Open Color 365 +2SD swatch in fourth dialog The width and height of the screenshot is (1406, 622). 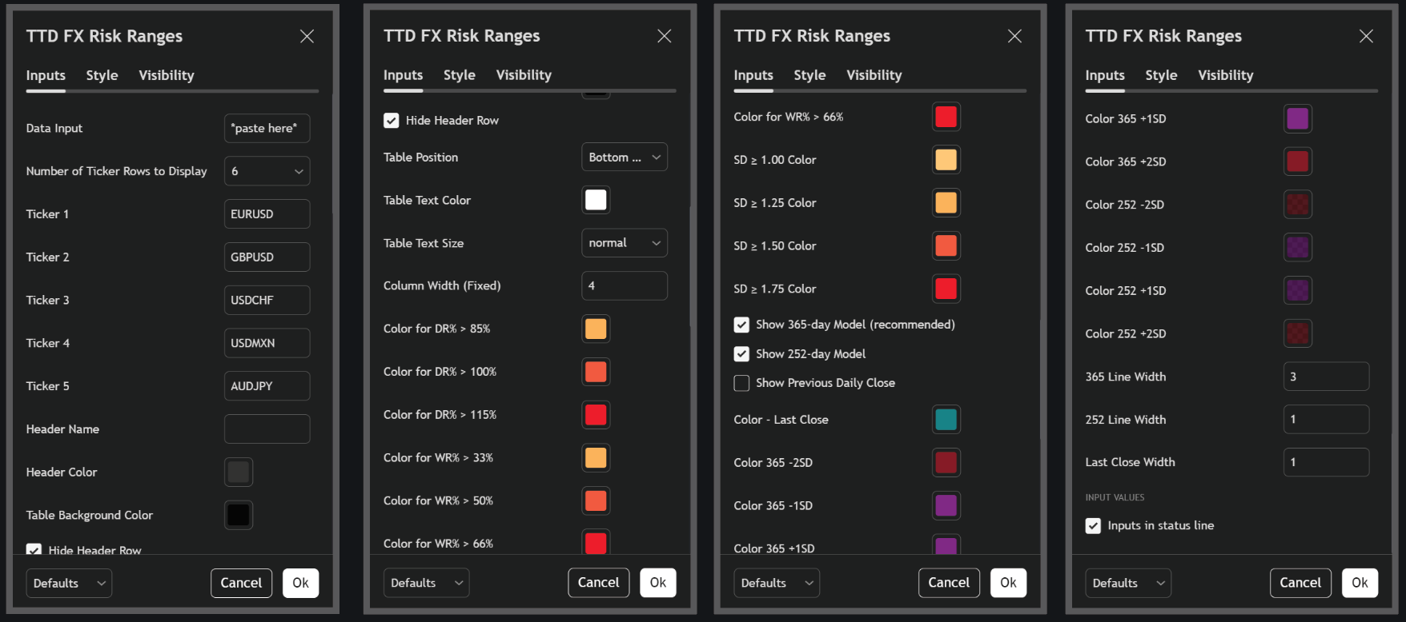coord(1298,161)
